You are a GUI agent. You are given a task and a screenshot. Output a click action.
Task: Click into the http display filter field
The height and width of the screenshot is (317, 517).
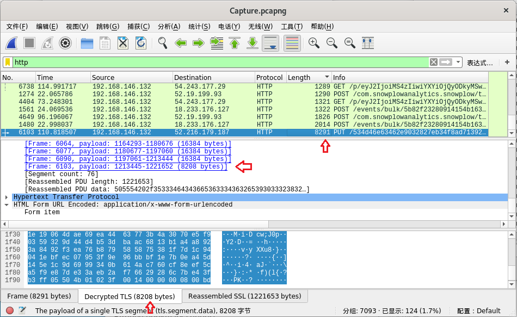pos(221,63)
